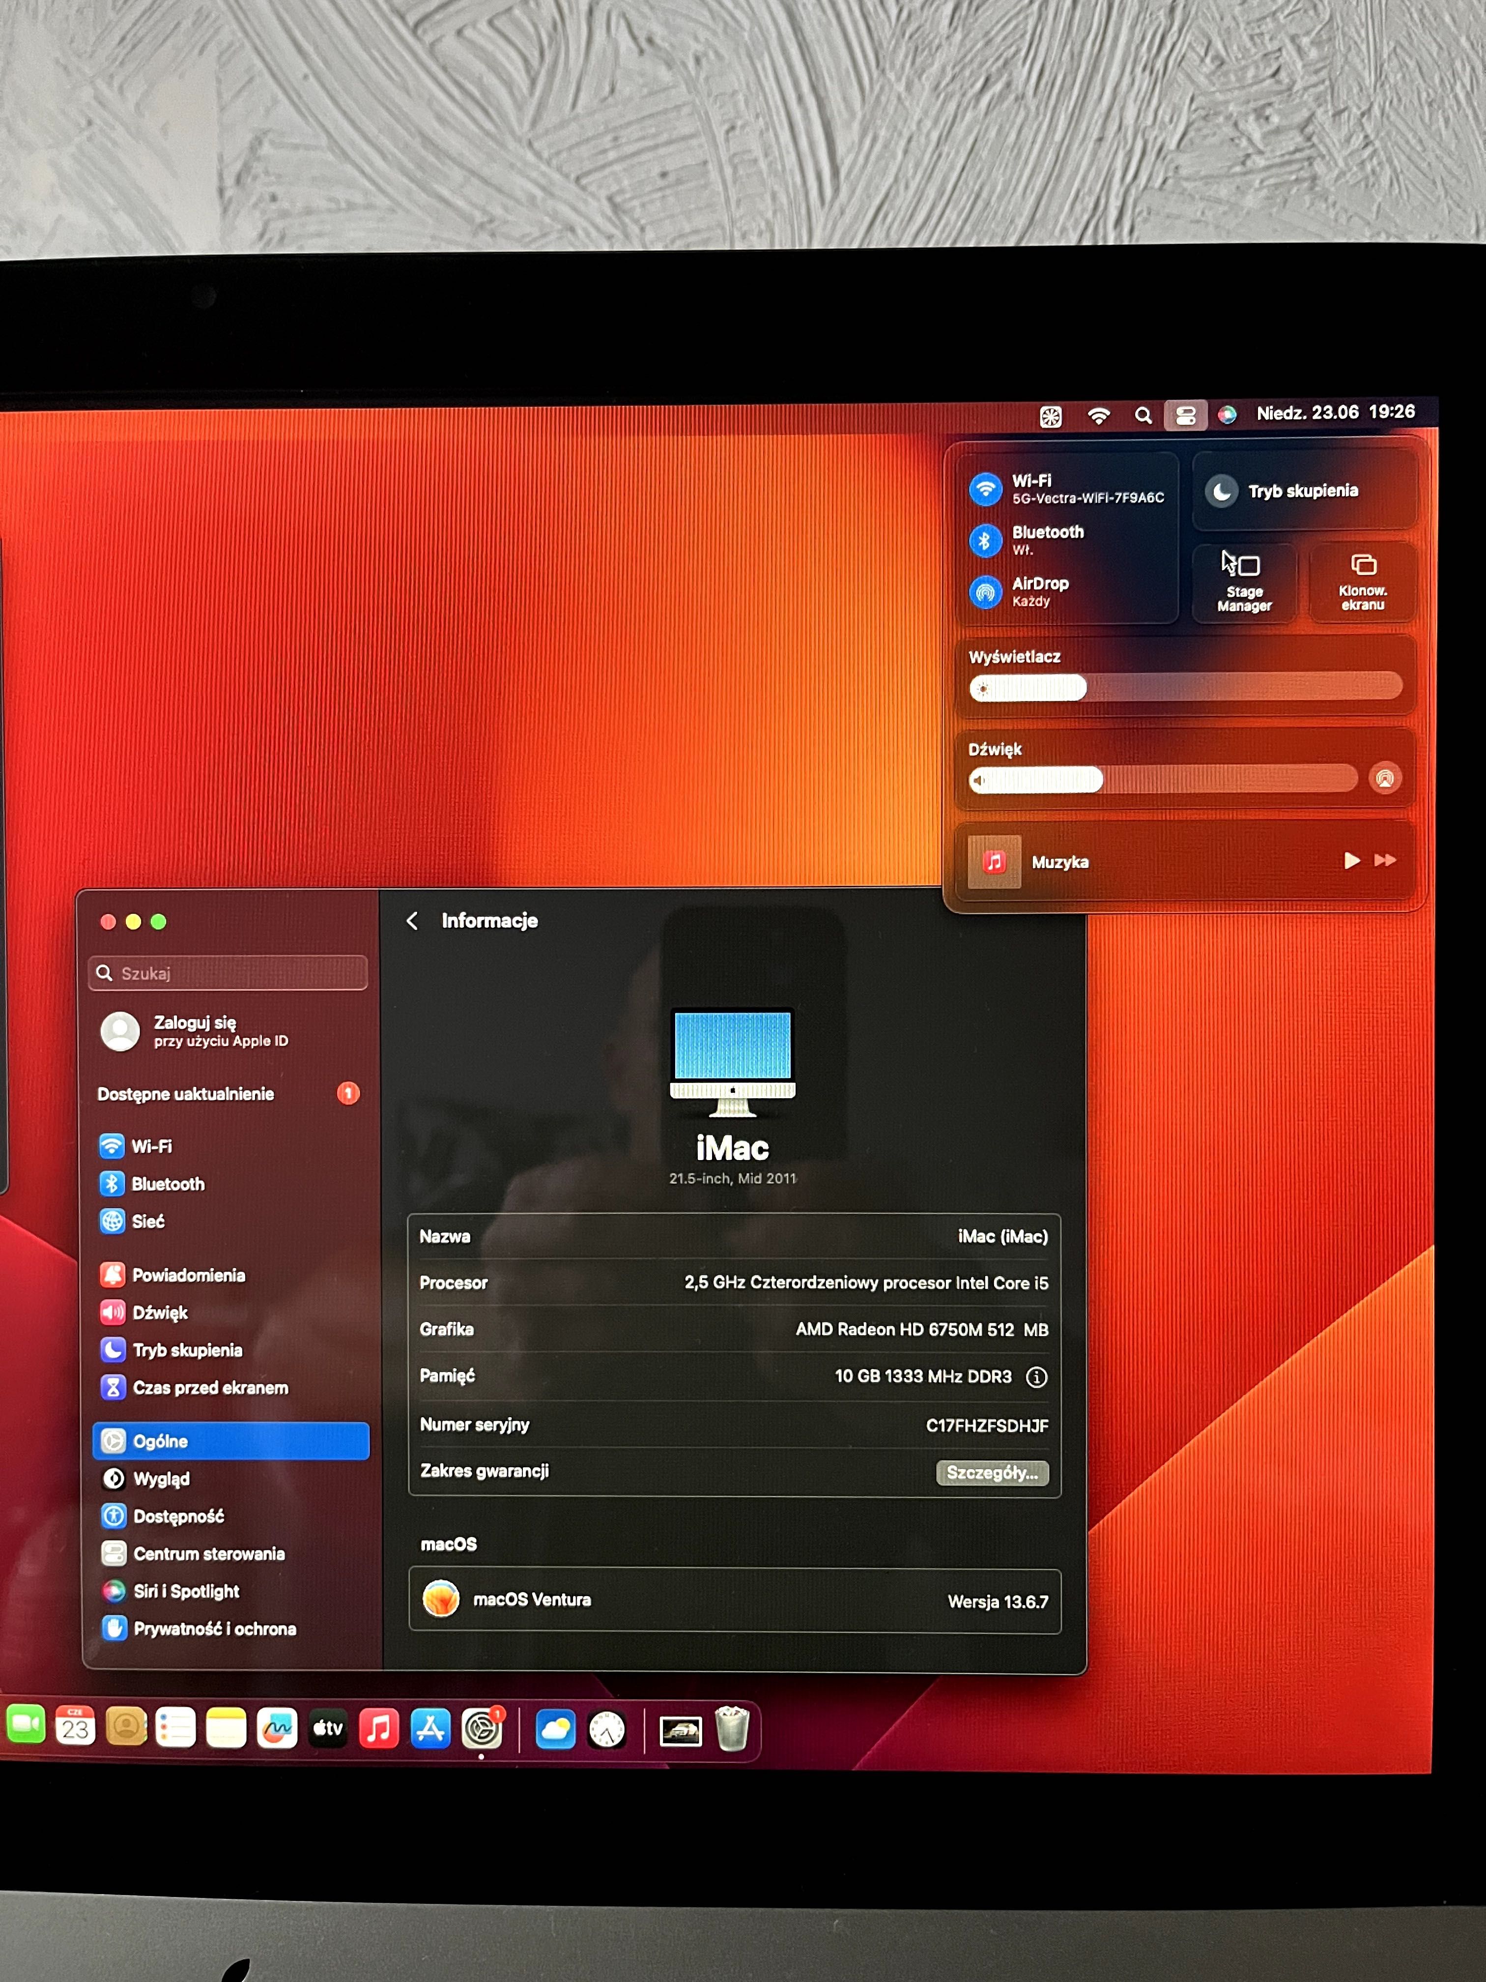
Task: Click the Wersja 13.6.7 text
Action: click(998, 1601)
